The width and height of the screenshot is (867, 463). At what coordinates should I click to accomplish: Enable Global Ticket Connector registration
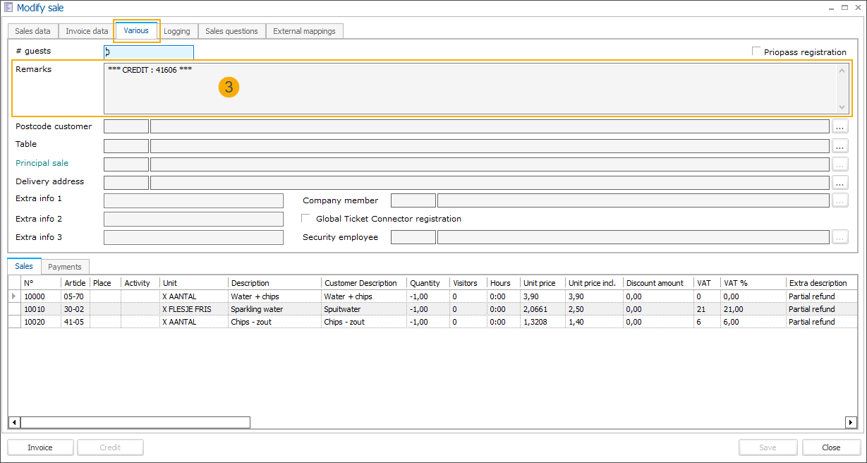305,218
